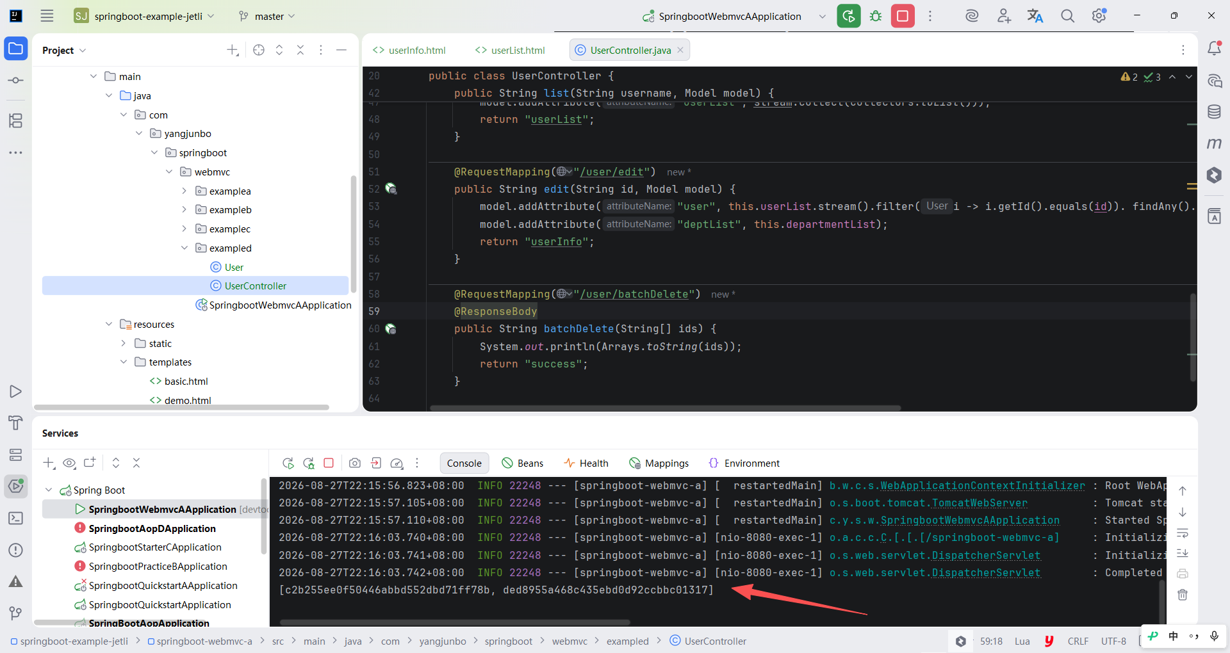Screen dimensions: 1230x653
Task: Open the Structure tool window
Action: coord(16,120)
